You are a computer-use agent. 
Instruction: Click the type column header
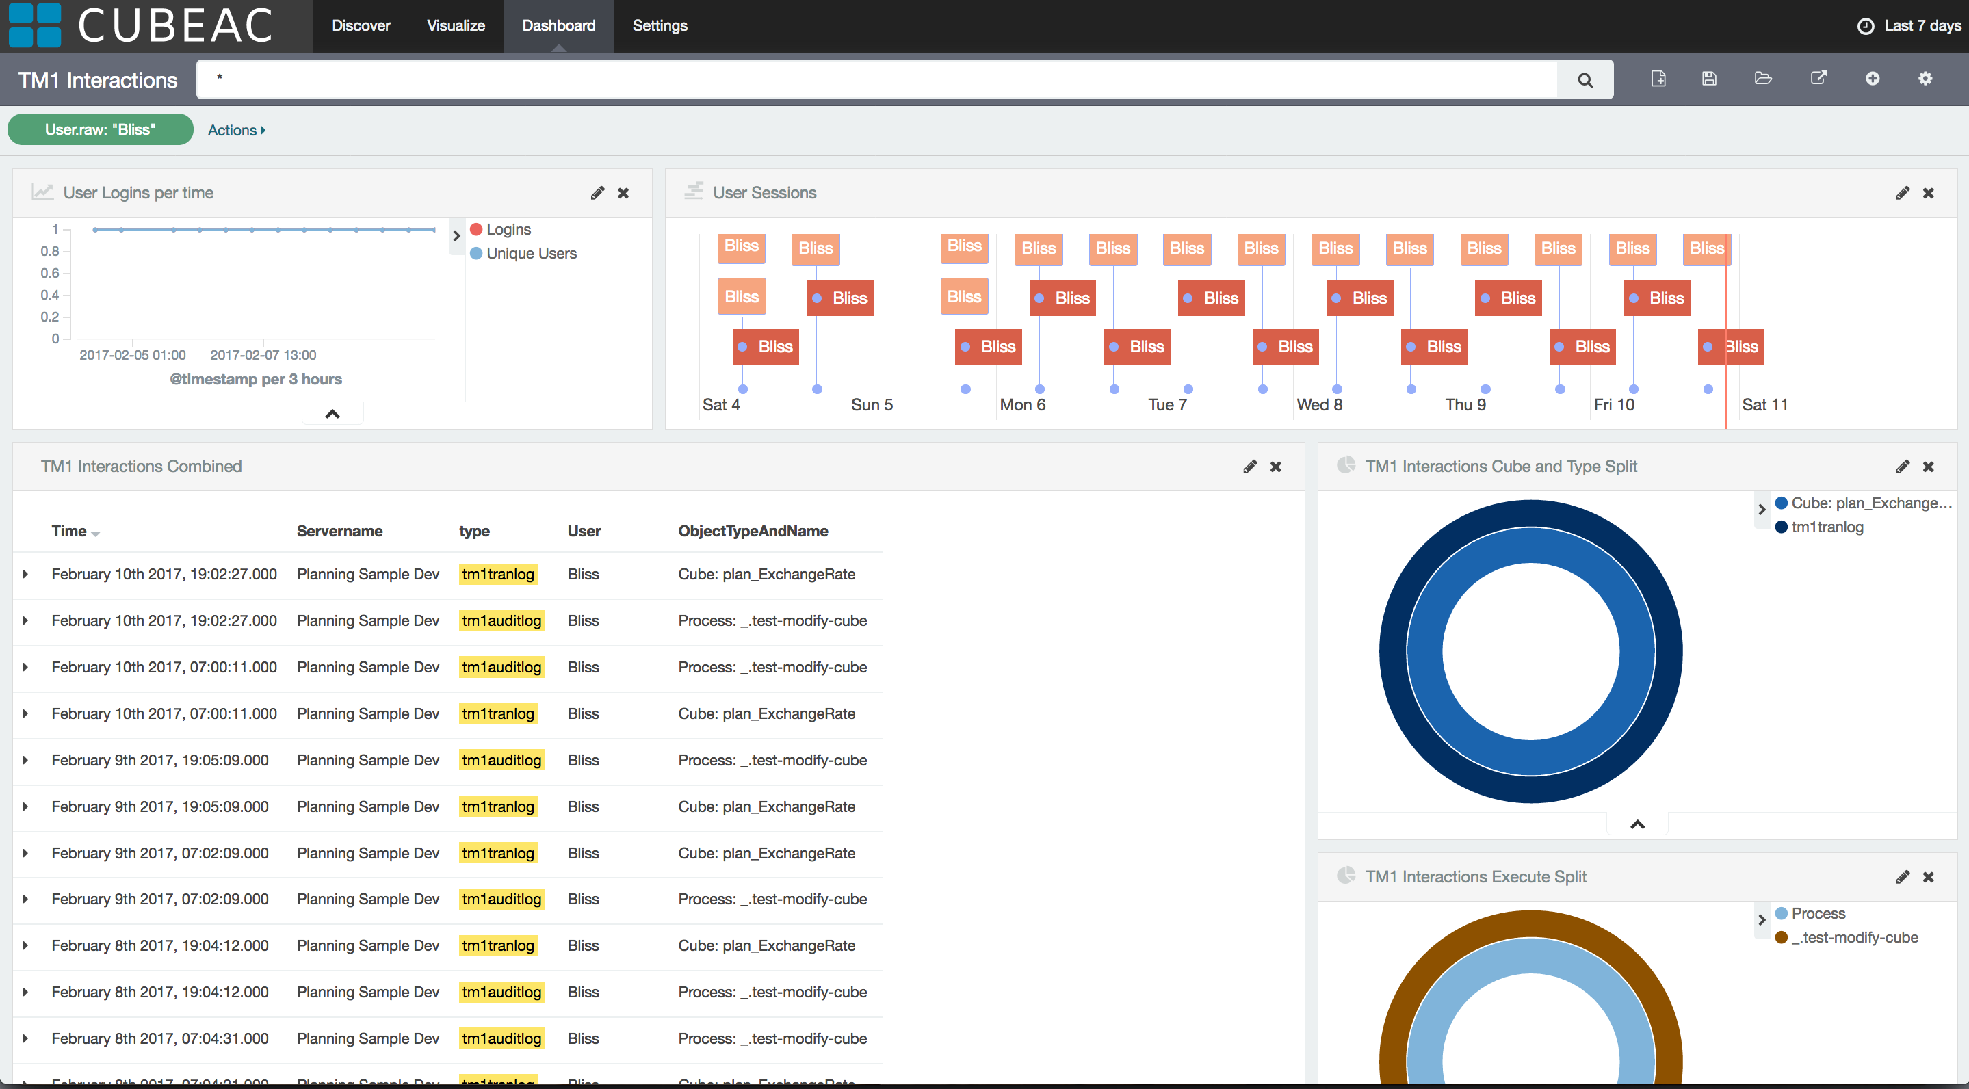coord(474,531)
